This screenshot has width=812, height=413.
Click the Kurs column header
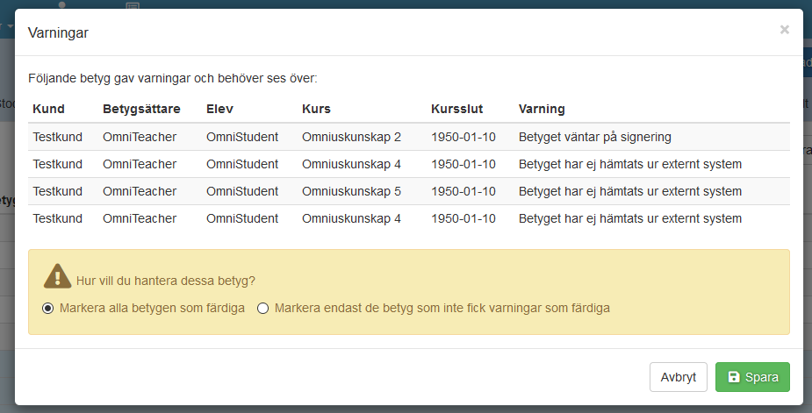(316, 110)
